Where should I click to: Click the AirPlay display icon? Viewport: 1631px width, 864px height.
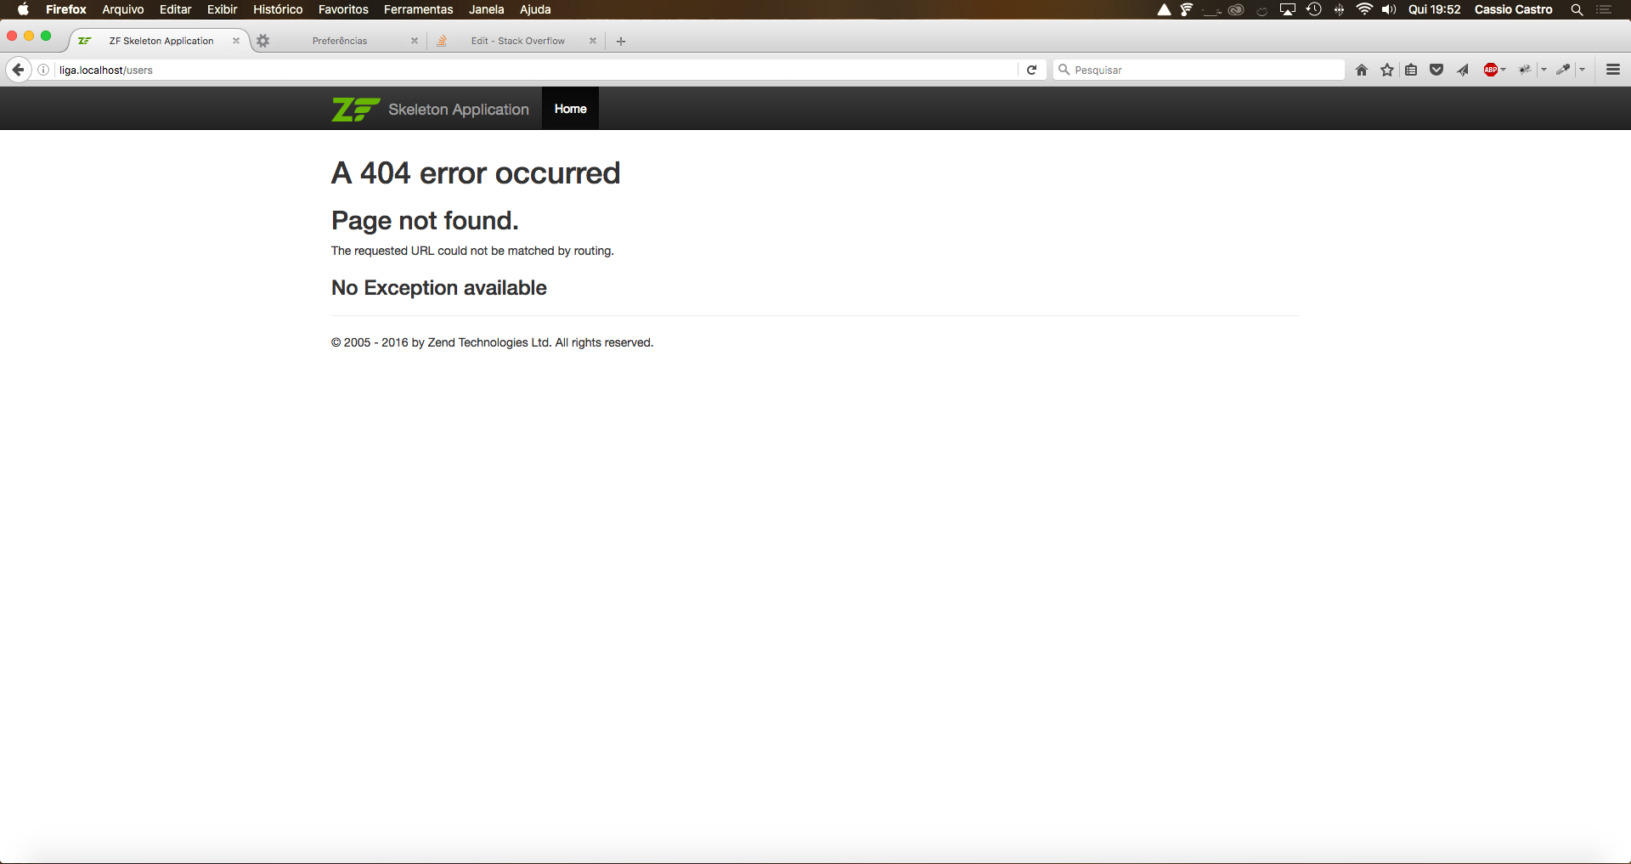coord(1288,9)
